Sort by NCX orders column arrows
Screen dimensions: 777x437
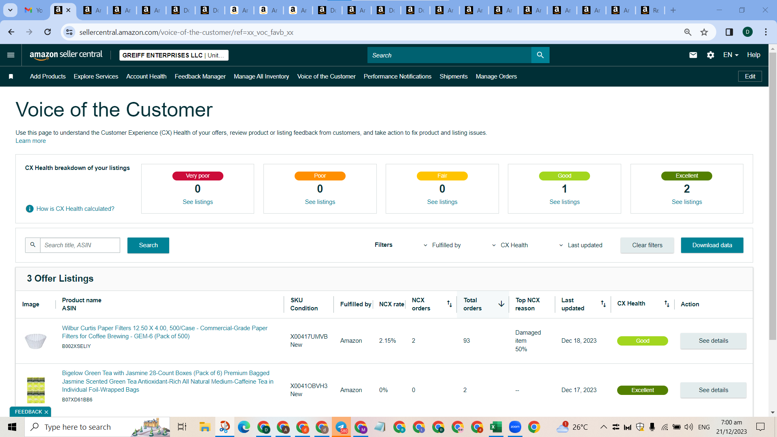pos(449,304)
